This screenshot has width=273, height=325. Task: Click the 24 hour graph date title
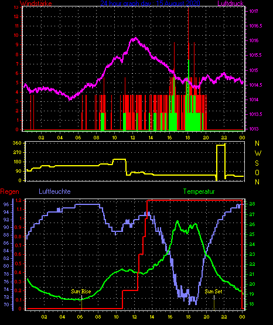click(151, 4)
